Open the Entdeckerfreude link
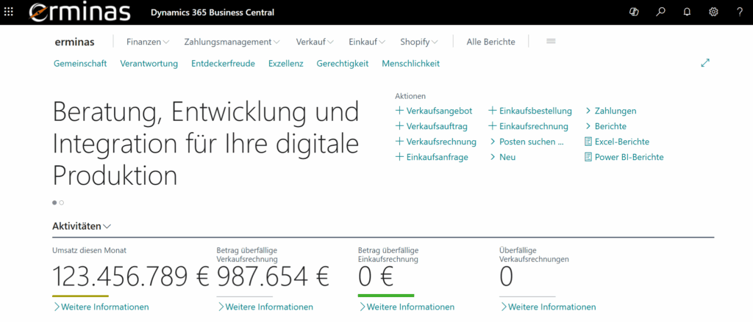This screenshot has width=753, height=322. click(x=223, y=63)
